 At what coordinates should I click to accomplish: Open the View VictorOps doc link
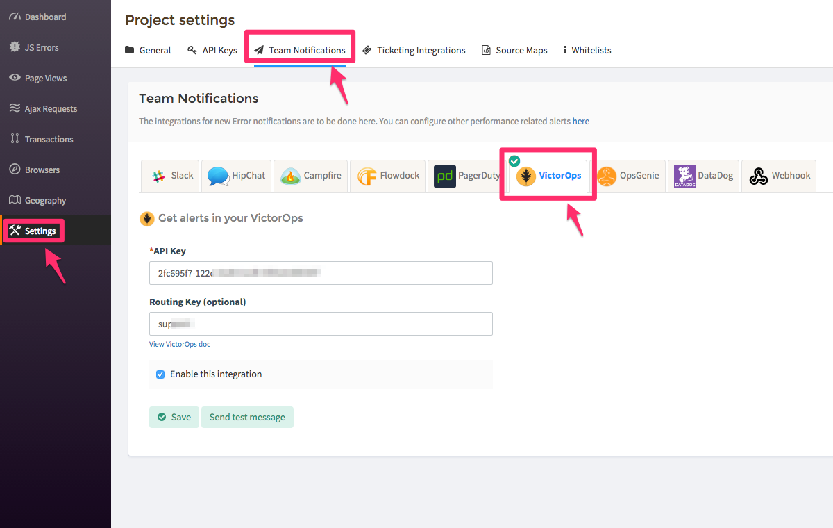180,344
